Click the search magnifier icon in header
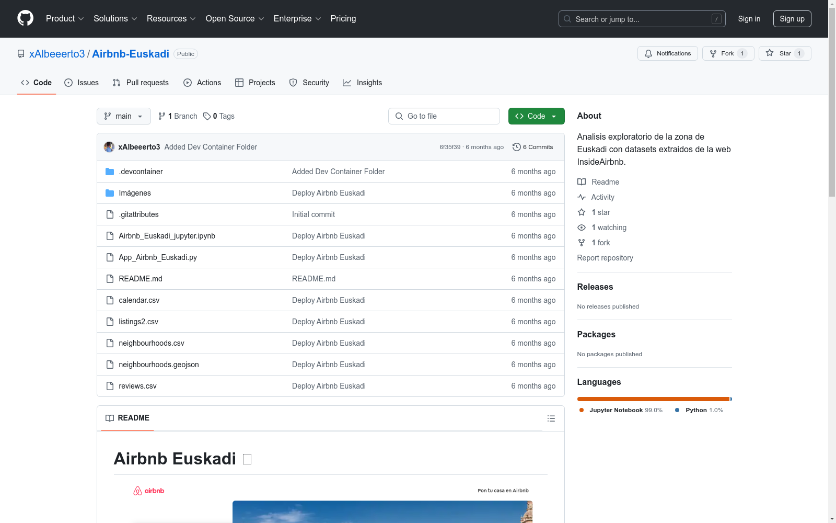The height and width of the screenshot is (523, 836). click(567, 19)
